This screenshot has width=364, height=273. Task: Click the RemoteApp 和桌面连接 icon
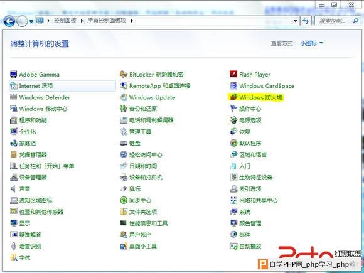point(124,86)
